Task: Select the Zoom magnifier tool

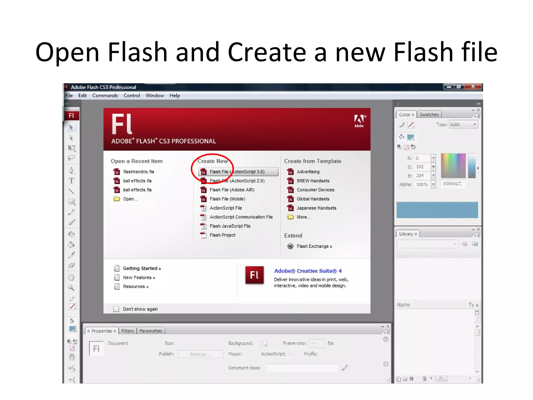Action: (x=71, y=288)
